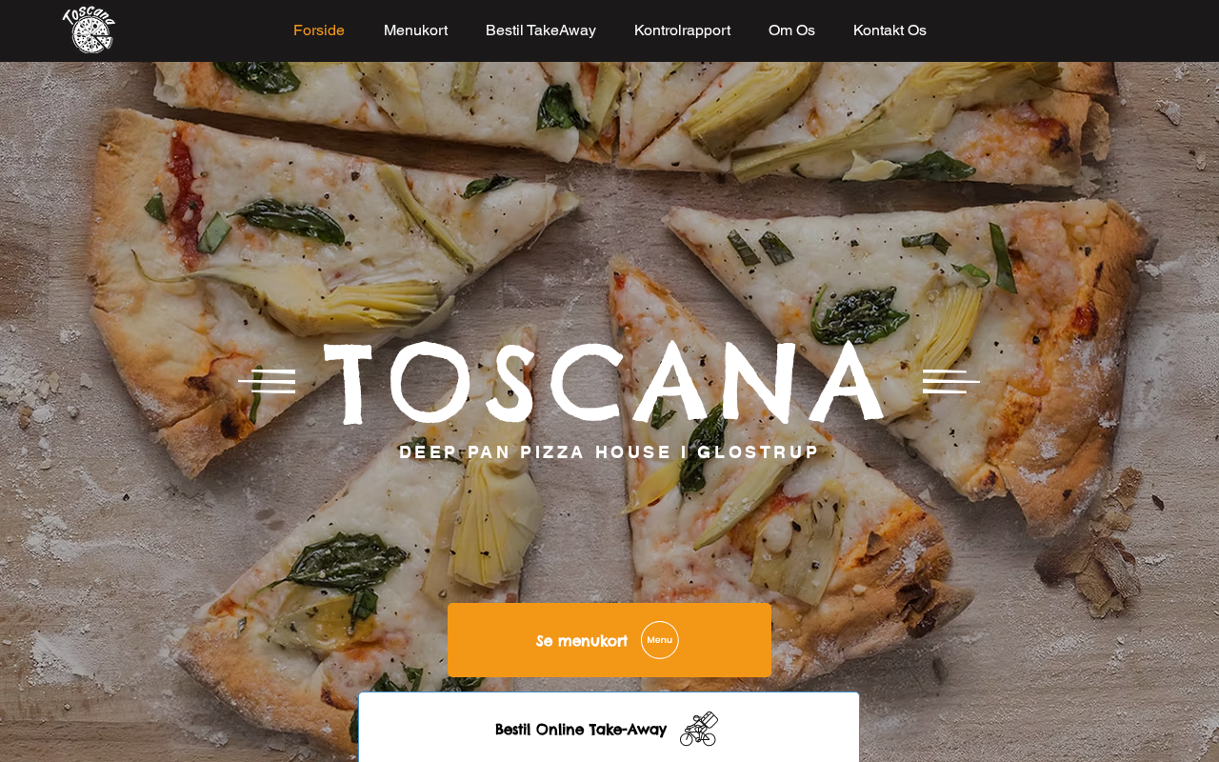The width and height of the screenshot is (1219, 762).
Task: Click the decorative lines left of TOSCANA
Action: (x=267, y=381)
